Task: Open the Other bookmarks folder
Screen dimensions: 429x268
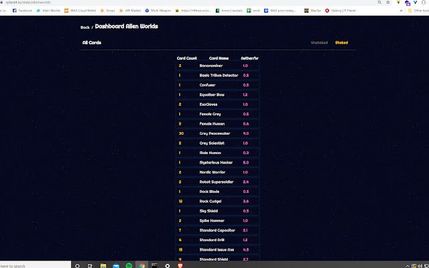Action: (418, 11)
